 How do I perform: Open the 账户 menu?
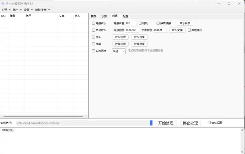pos(17,10)
